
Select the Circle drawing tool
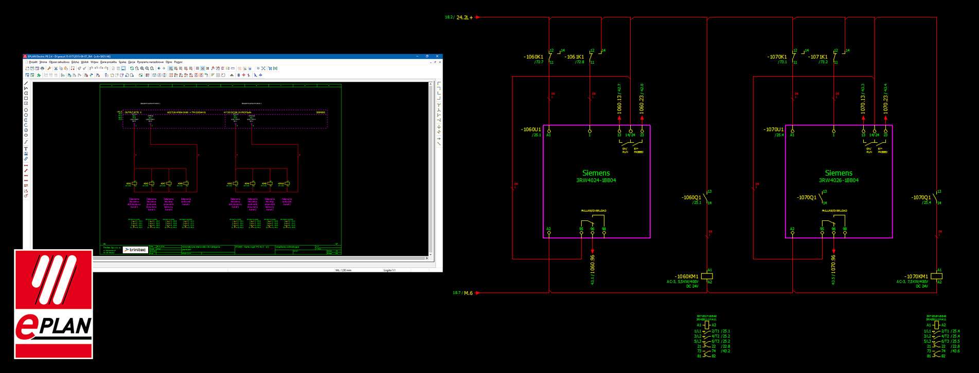26,110
